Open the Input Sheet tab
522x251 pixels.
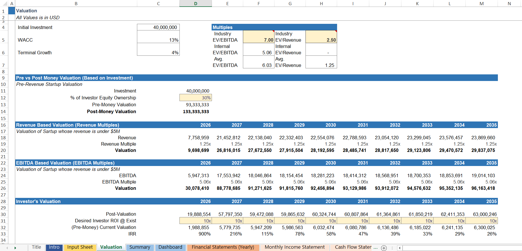80,247
